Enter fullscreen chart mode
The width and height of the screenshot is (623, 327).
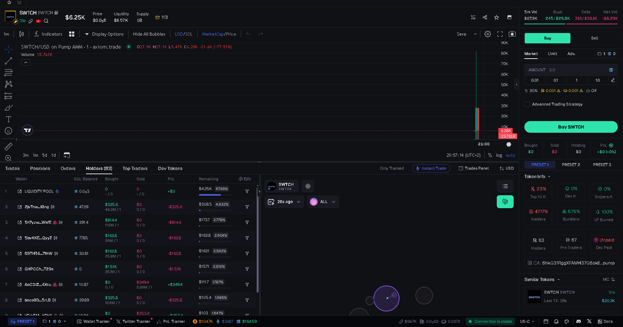(x=500, y=34)
